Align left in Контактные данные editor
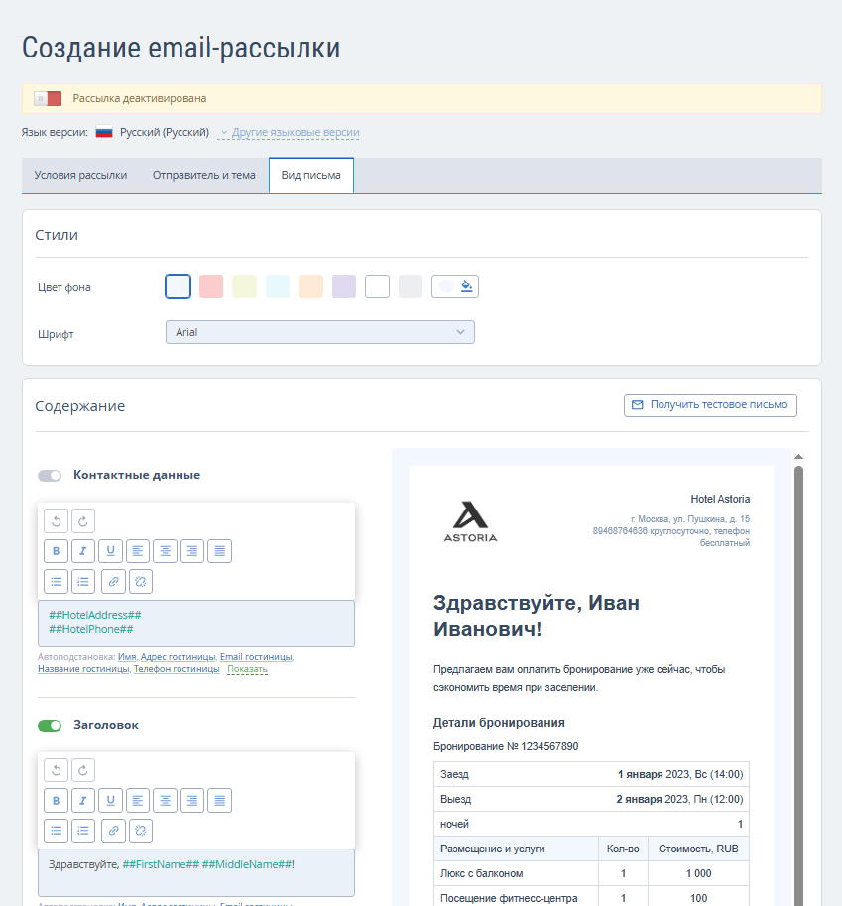 [x=138, y=551]
